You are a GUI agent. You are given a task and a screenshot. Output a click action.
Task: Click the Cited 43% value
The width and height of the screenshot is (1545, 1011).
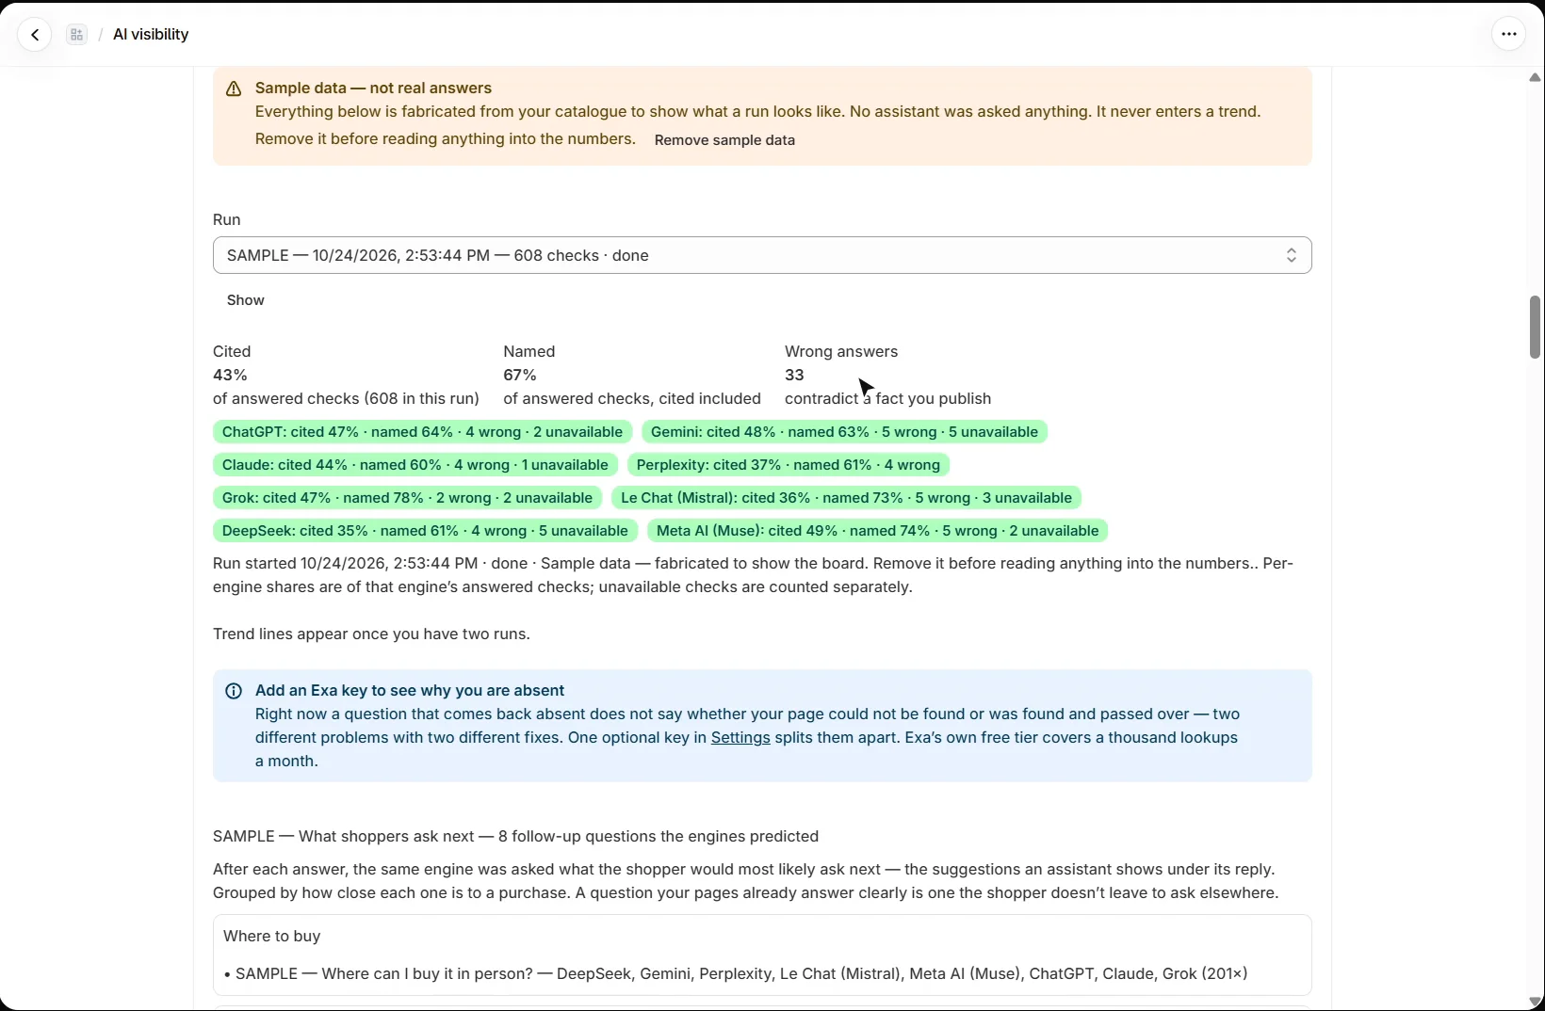tap(230, 376)
